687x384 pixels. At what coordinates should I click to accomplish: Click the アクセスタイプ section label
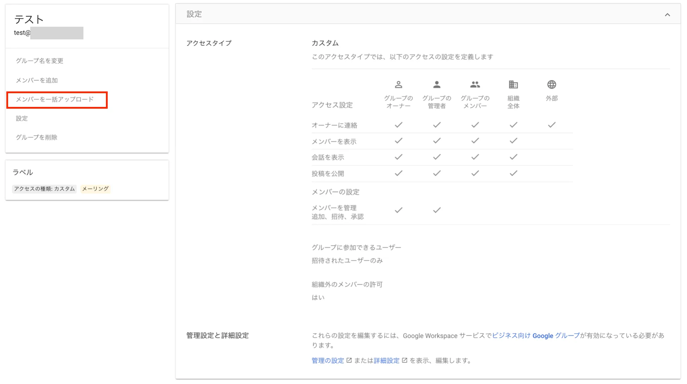tap(209, 43)
